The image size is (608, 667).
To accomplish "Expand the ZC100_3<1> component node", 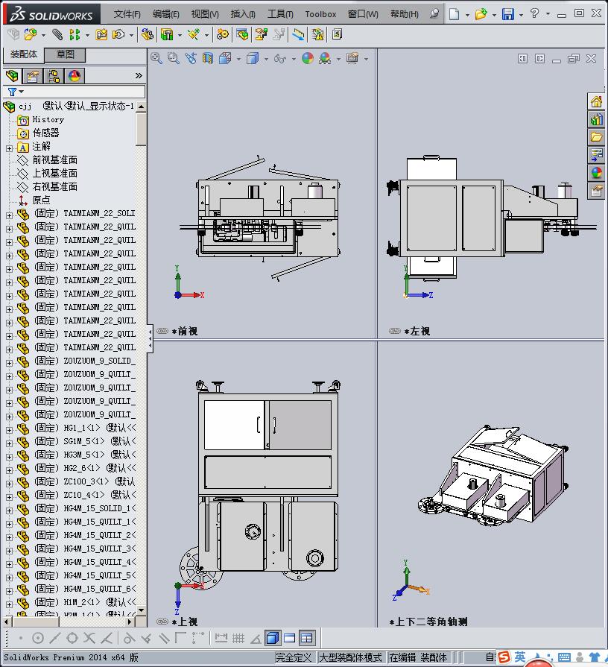I will pos(10,483).
